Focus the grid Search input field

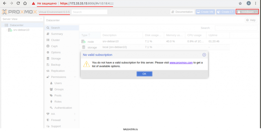click(236, 28)
